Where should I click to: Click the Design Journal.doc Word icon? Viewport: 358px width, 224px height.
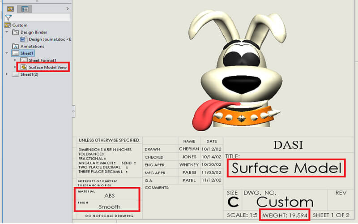coord(24,39)
